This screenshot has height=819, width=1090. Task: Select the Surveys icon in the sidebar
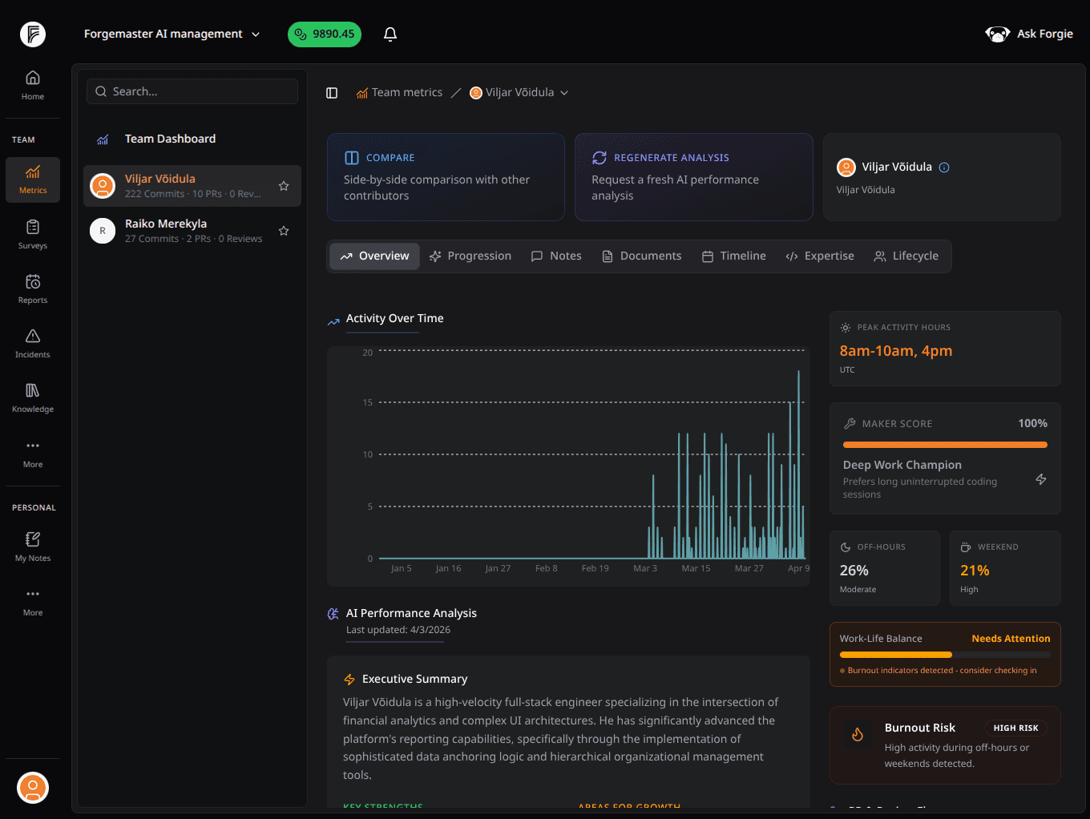(x=32, y=234)
